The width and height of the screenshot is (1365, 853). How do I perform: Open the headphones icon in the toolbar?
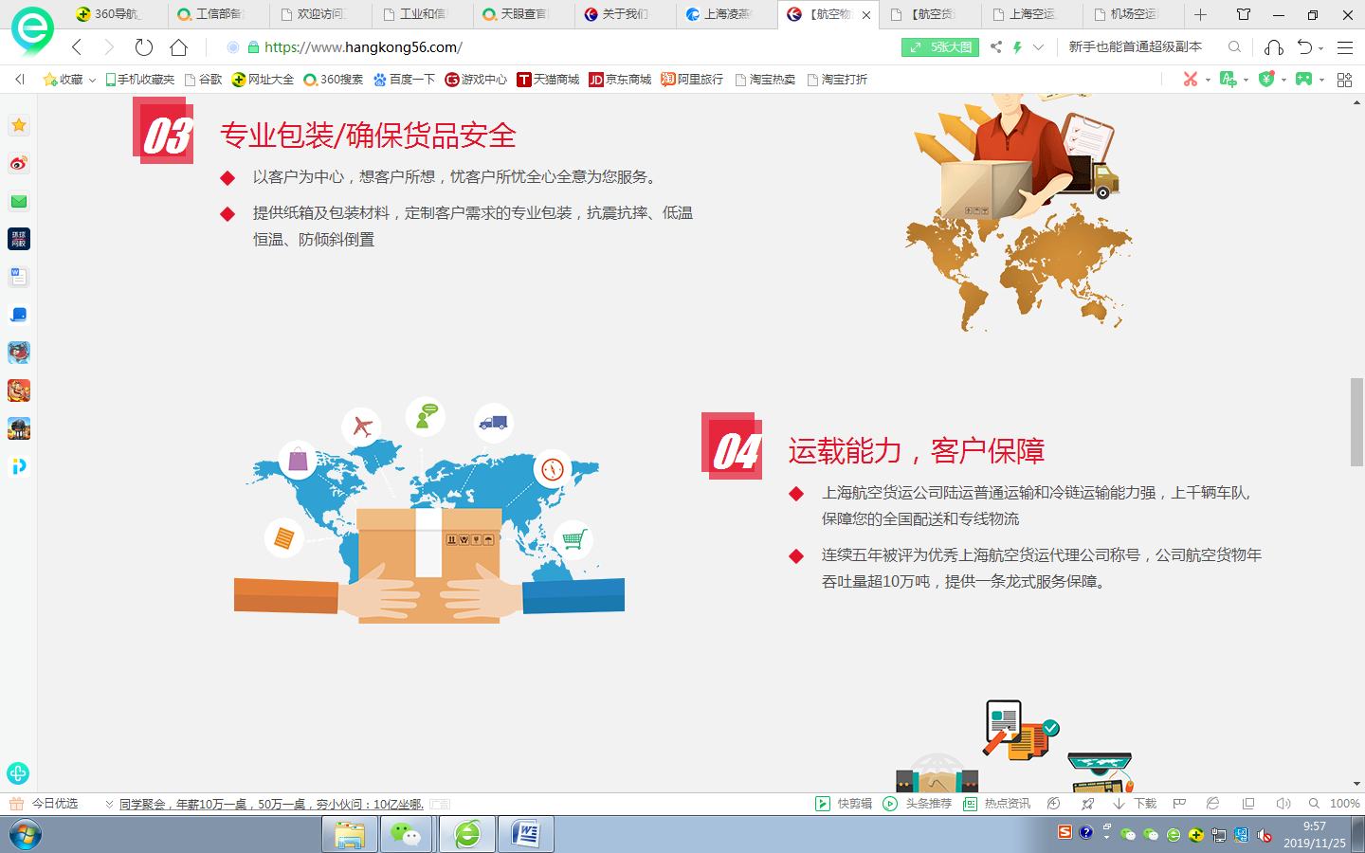click(1274, 47)
